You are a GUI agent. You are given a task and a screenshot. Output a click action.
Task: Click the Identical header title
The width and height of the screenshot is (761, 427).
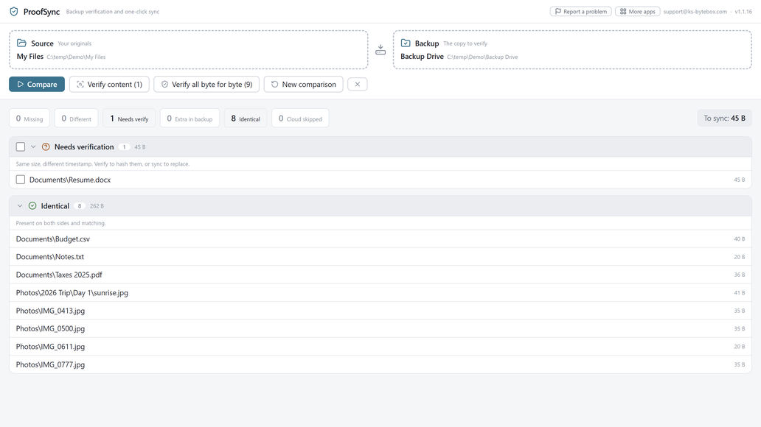(55, 206)
